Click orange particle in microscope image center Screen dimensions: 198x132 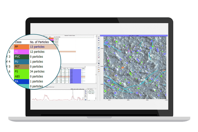pyautogui.click(x=123, y=68)
